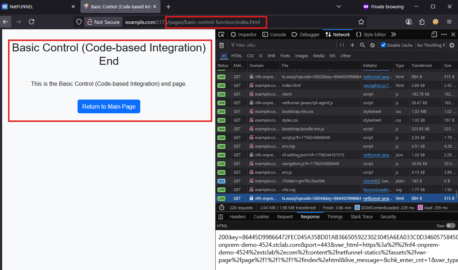The width and height of the screenshot is (458, 270).
Task: Bookmark this page with star icon
Action: pyautogui.click(x=361, y=22)
